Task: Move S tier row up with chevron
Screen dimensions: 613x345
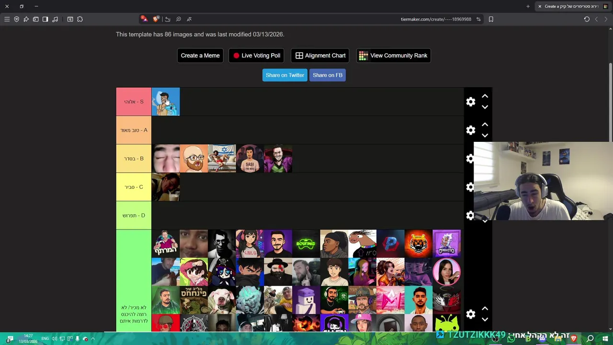Action: click(485, 96)
